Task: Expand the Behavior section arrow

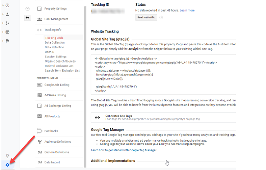Action: (3, 32)
